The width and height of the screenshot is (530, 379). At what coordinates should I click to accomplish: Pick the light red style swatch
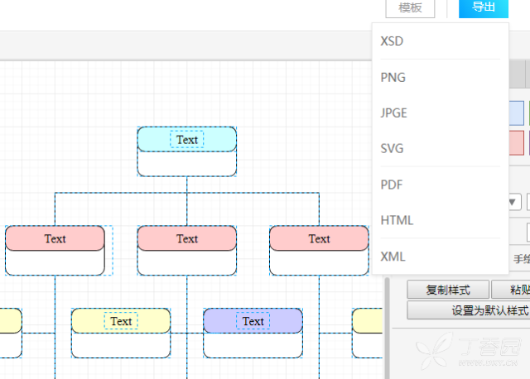[x=516, y=143]
